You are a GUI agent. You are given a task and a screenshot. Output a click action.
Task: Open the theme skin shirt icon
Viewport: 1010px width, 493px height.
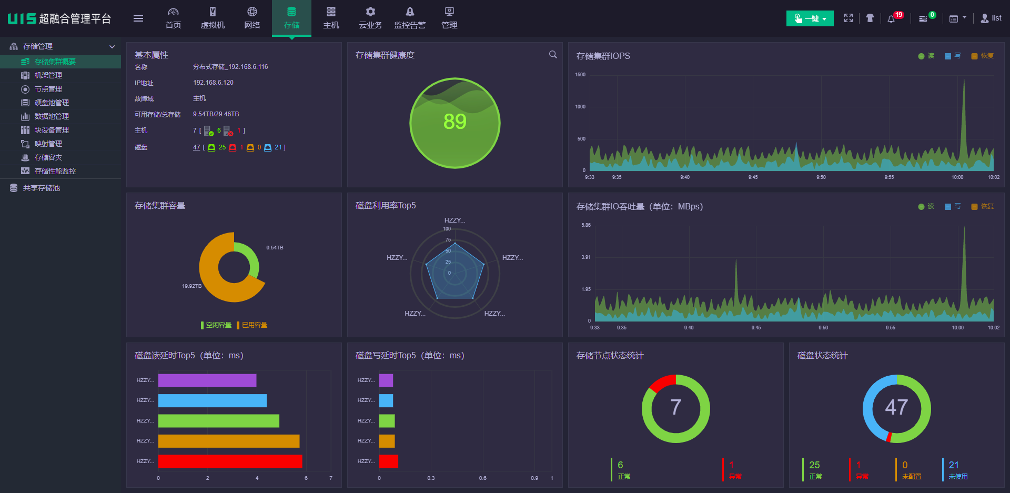pos(870,18)
